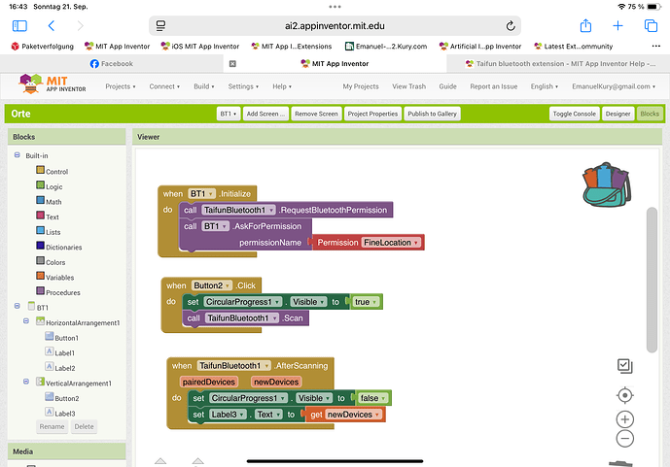670x467 pixels.
Task: Center the workspace with the crosshair icon
Action: [625, 395]
